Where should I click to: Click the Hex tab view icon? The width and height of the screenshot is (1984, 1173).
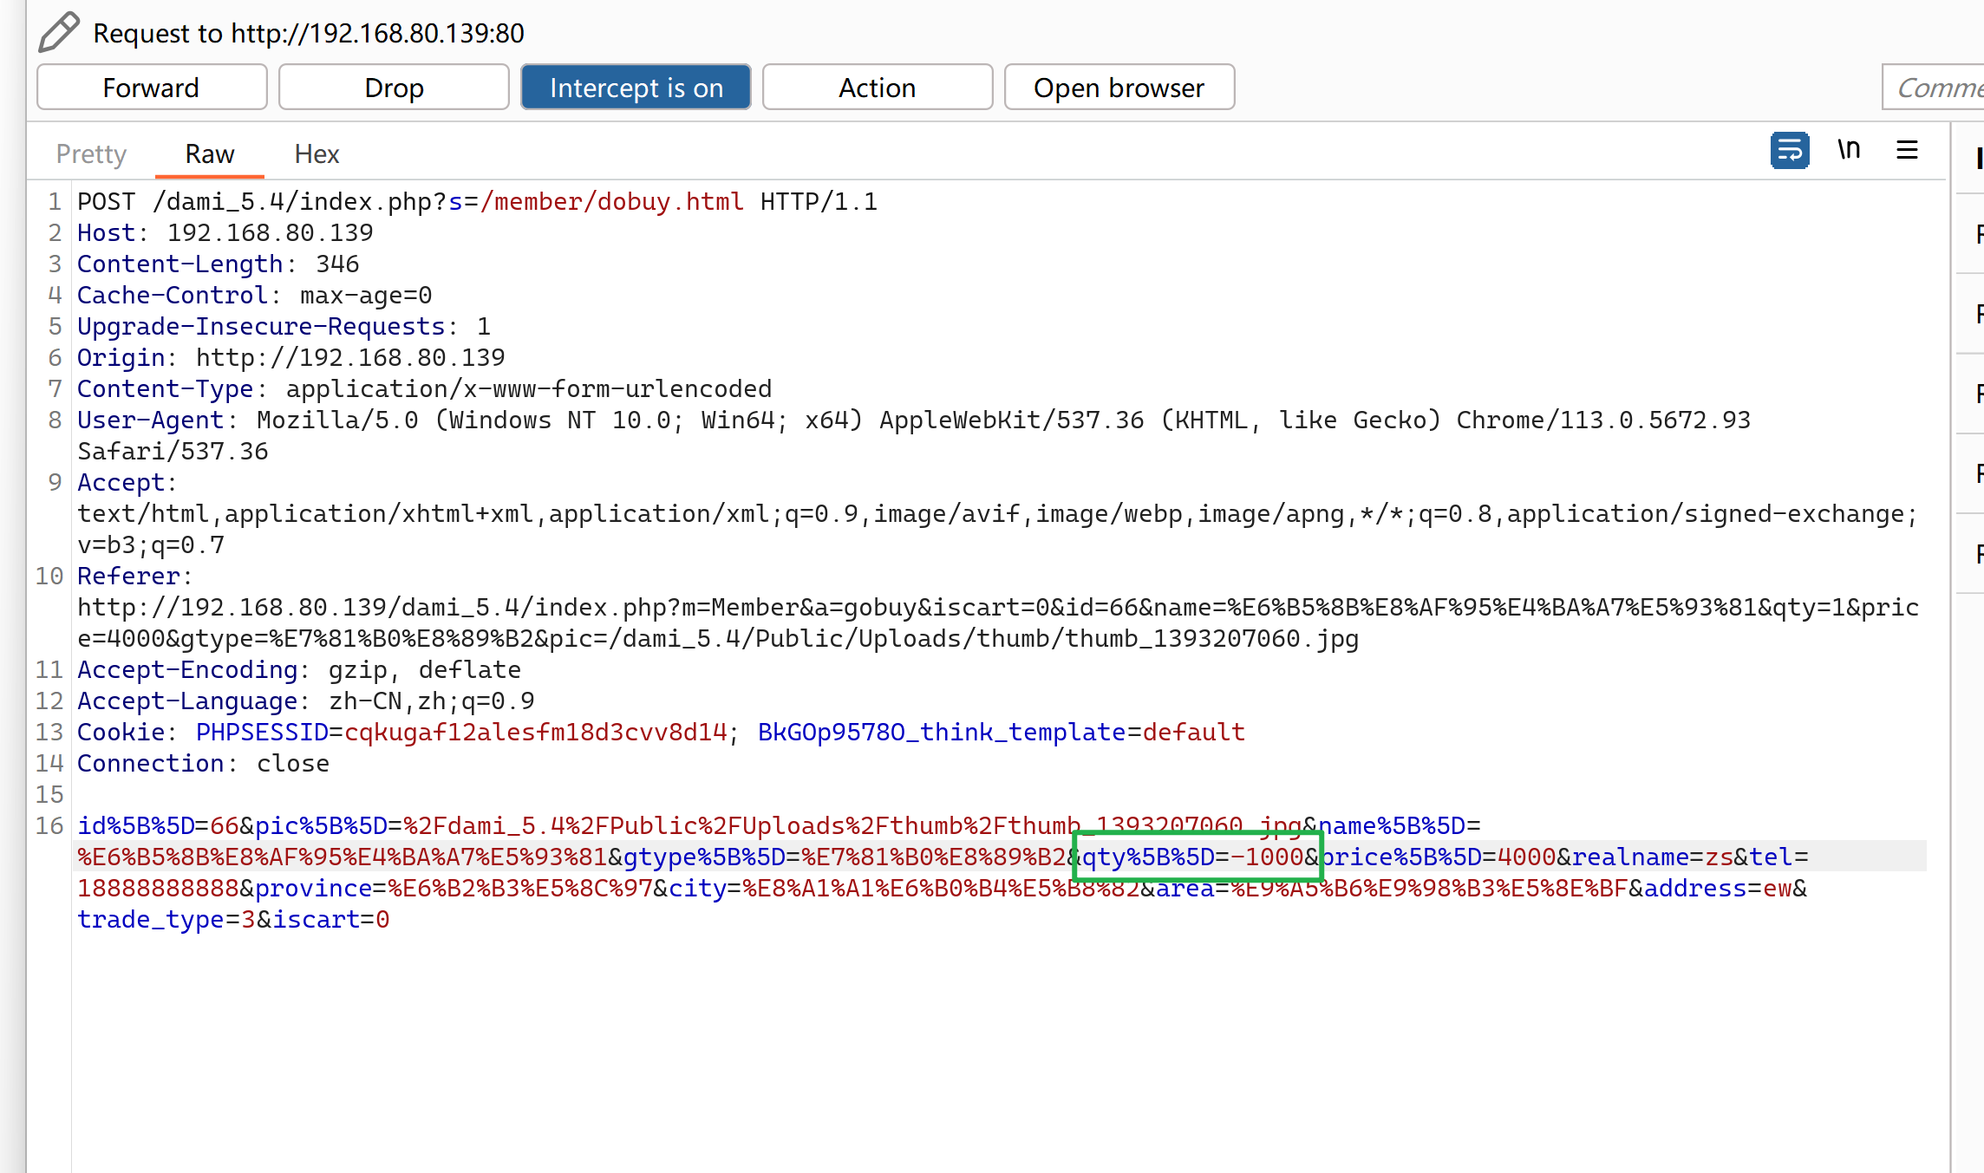click(316, 153)
